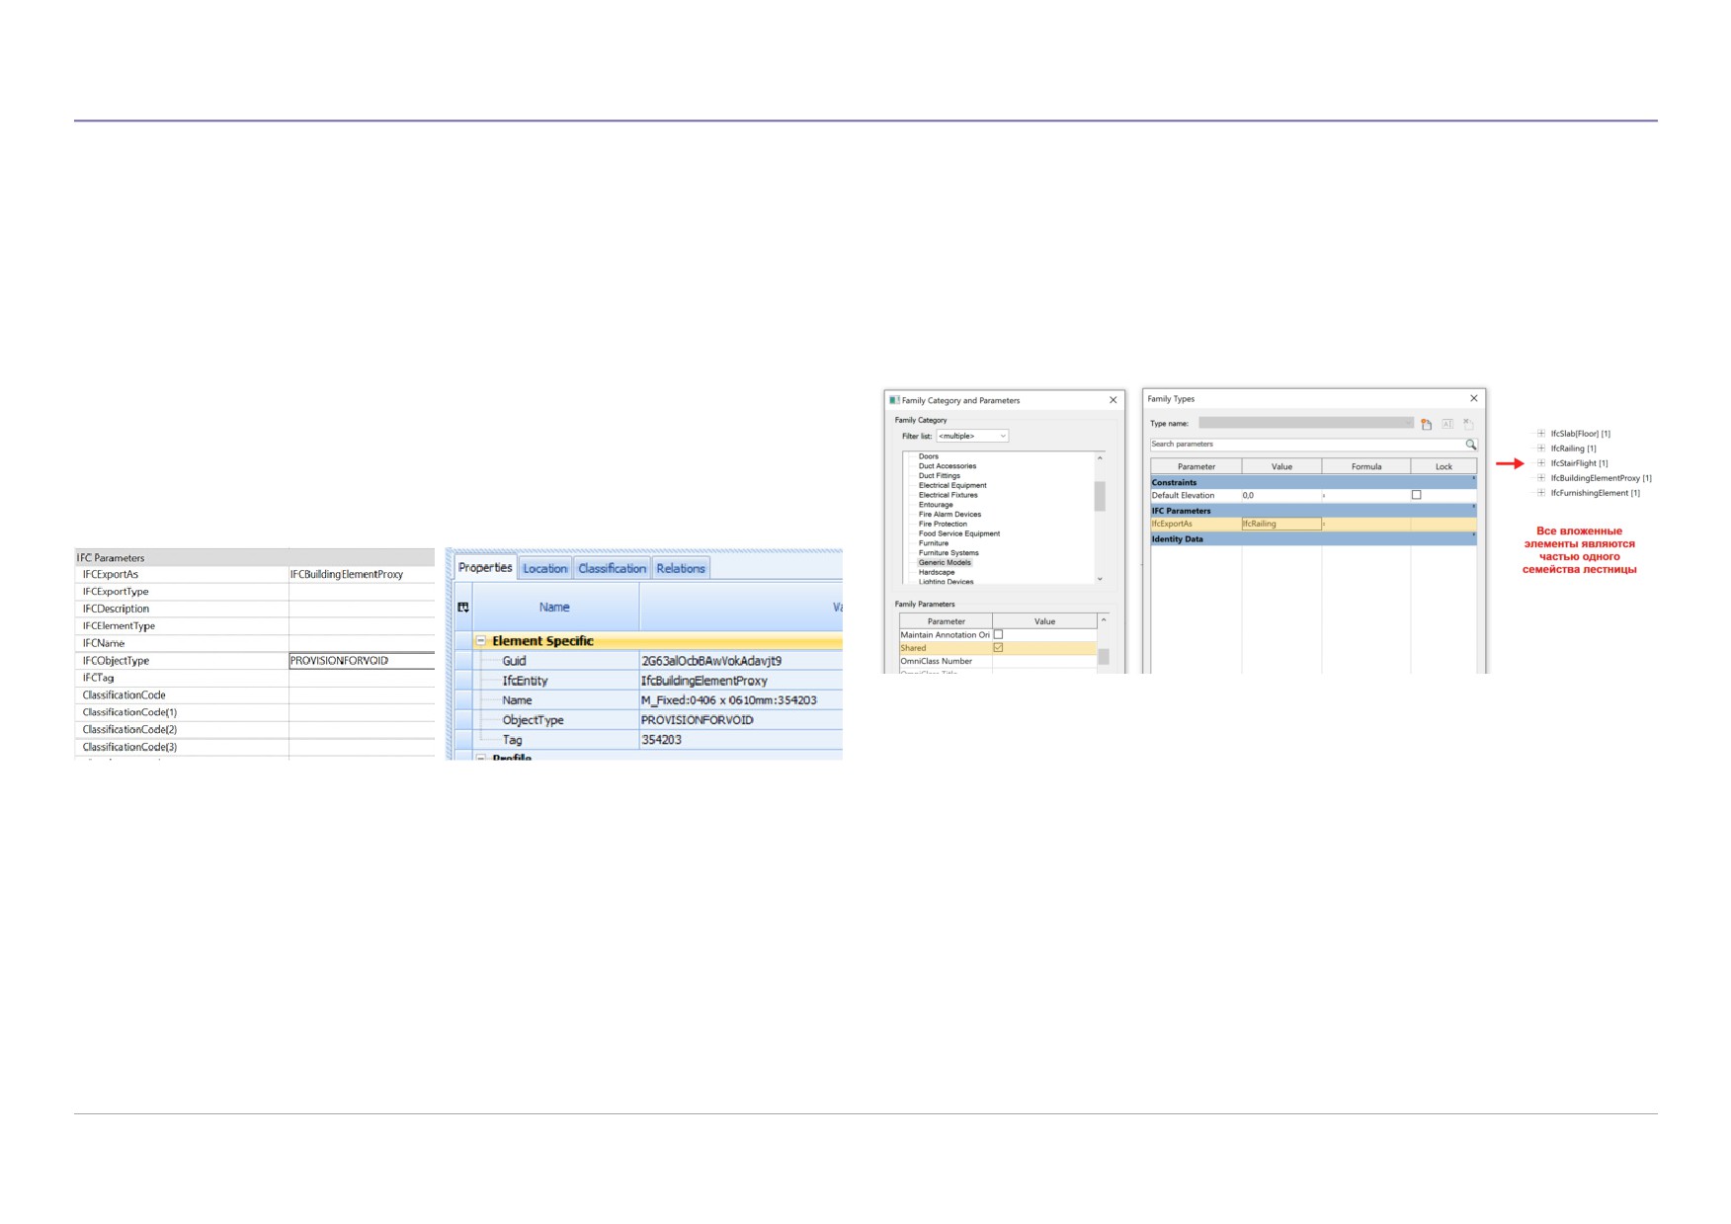Click the Parameter column header in Family Types
This screenshot has height=1224, width=1731.
pos(1196,466)
